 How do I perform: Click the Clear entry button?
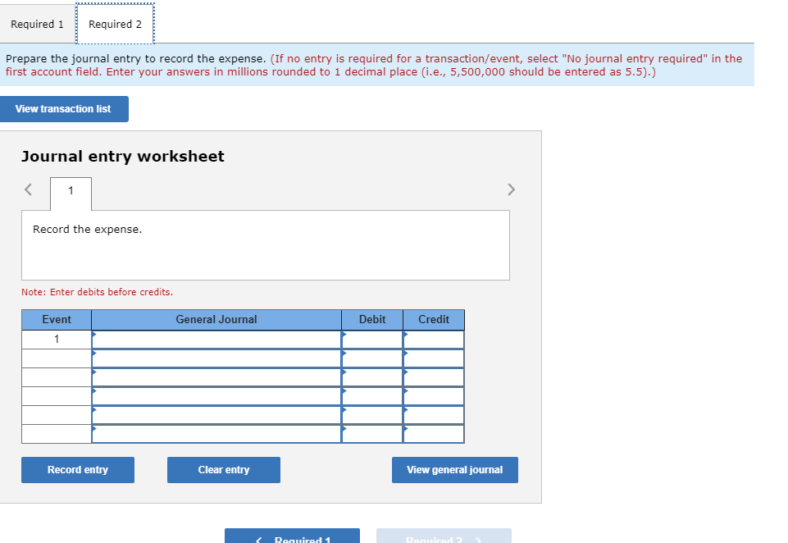coord(223,469)
